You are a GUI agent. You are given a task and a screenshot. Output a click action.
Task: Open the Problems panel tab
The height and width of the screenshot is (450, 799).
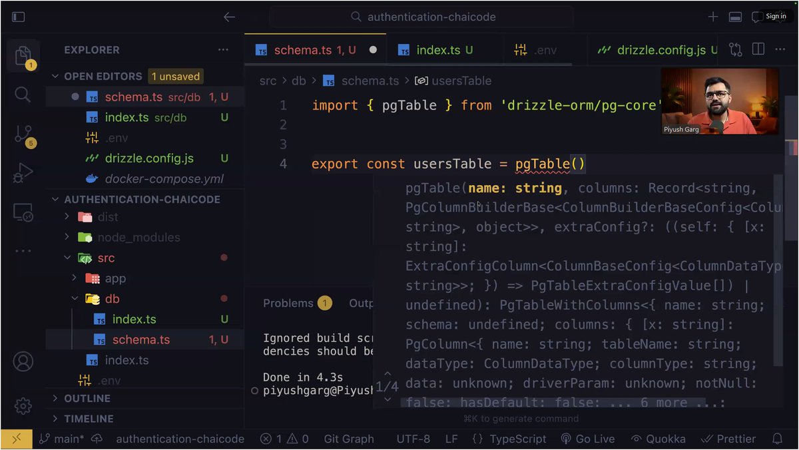tap(288, 303)
